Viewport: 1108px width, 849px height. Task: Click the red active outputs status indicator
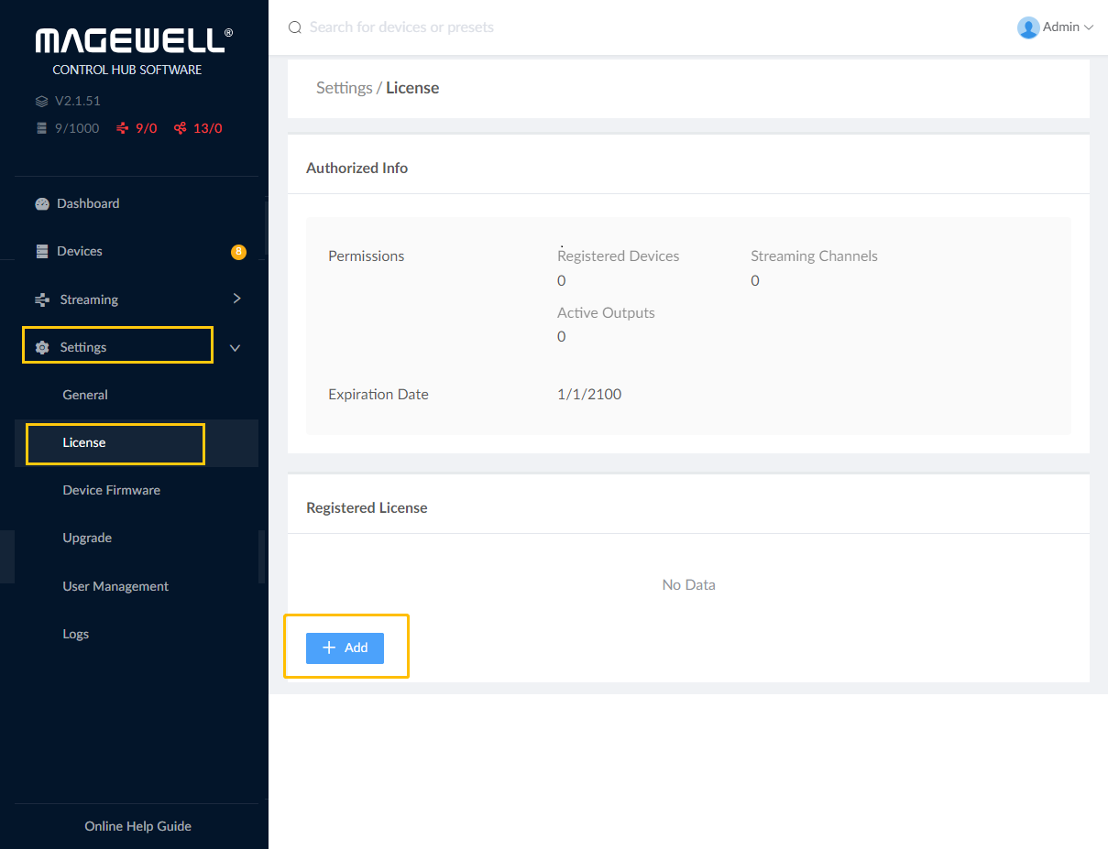tap(198, 128)
